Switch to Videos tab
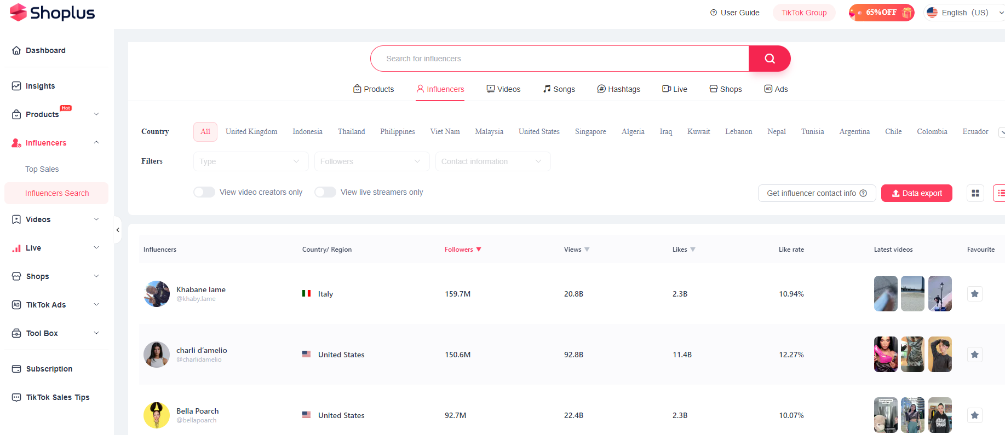The width and height of the screenshot is (1005, 435). 503,89
